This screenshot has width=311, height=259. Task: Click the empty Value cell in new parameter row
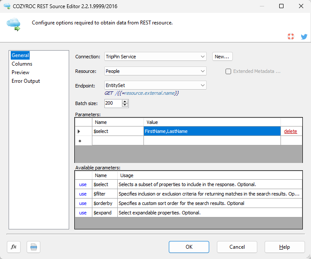212,141
